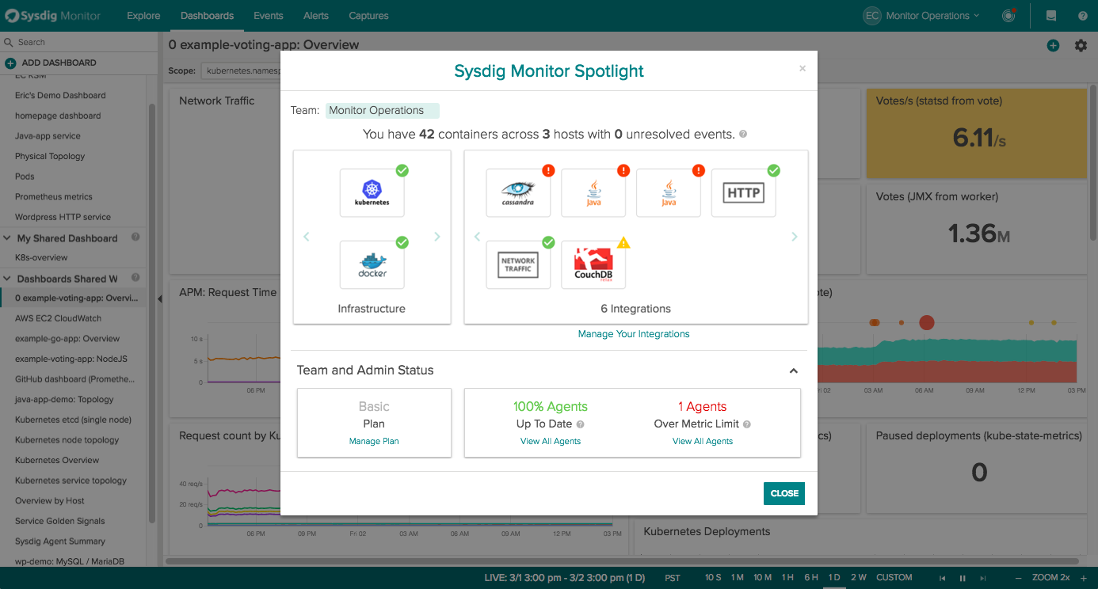Open Manage Your Integrations link
Screen dimensions: 1098x589
634,334
